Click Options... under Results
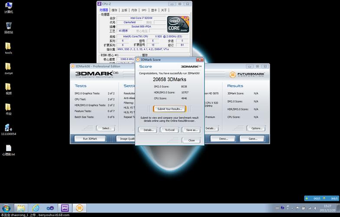Screen dimensions: 340x217 point(257,128)
